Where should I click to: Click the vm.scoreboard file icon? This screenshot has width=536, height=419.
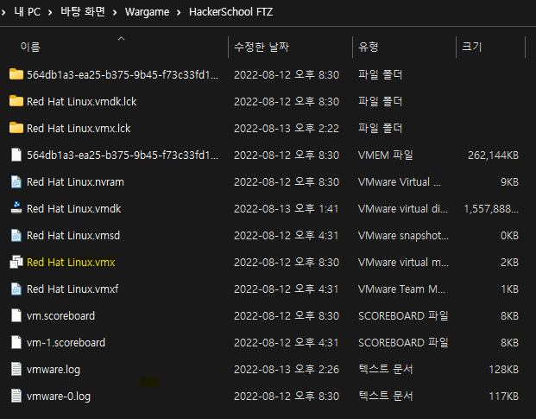point(16,315)
